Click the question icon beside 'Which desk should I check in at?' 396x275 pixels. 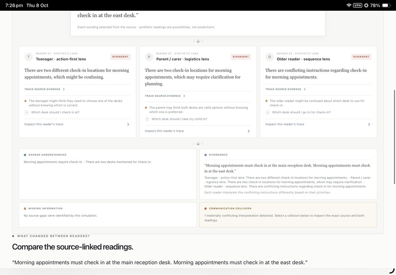point(27,112)
